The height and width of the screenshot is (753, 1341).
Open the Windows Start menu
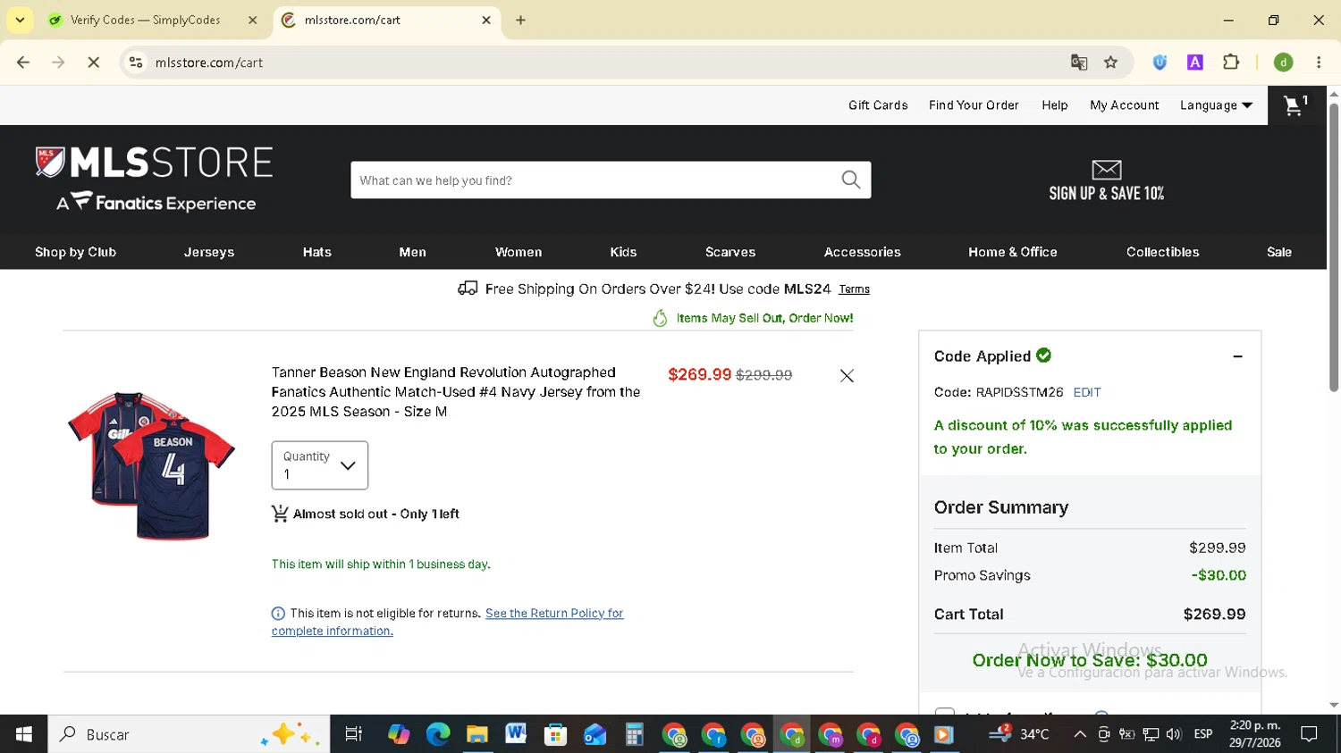24,734
